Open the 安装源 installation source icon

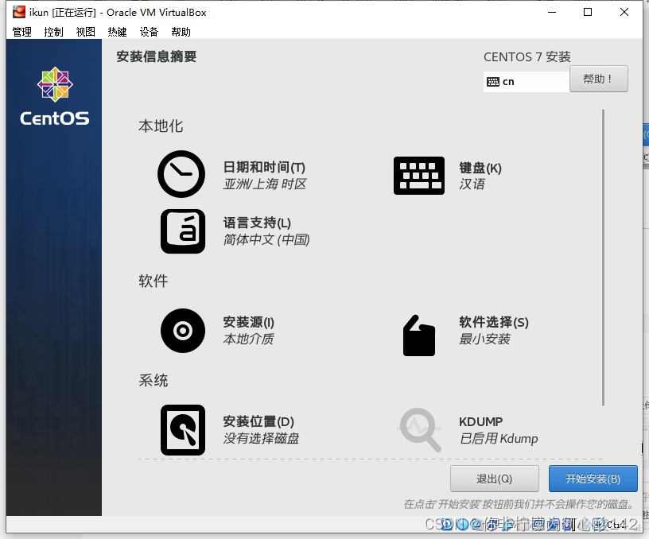pos(183,331)
